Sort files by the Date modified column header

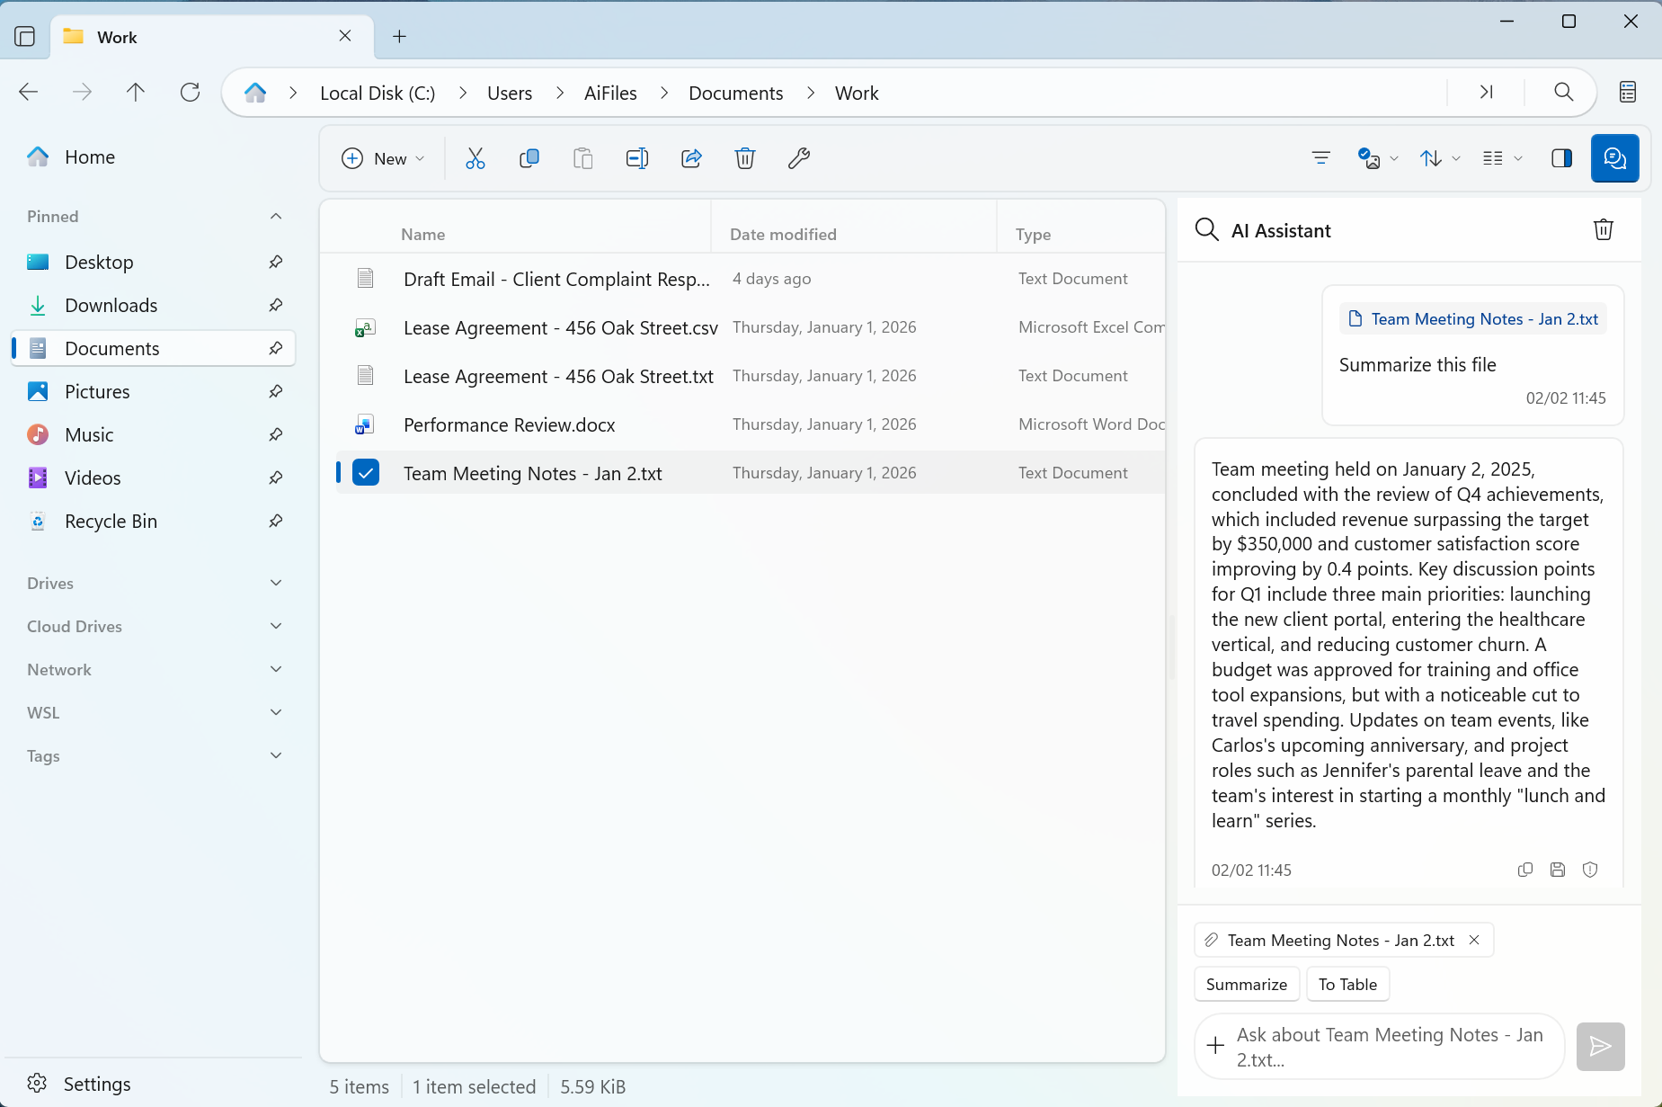pyautogui.click(x=783, y=234)
